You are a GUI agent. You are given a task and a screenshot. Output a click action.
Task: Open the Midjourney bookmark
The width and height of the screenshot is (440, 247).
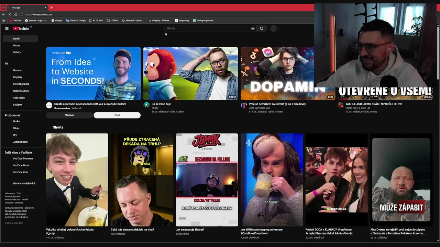click(182, 21)
